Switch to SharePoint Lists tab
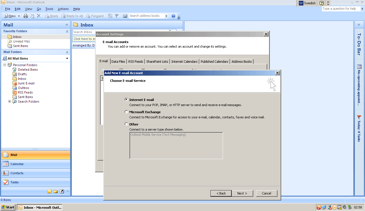 [157, 62]
